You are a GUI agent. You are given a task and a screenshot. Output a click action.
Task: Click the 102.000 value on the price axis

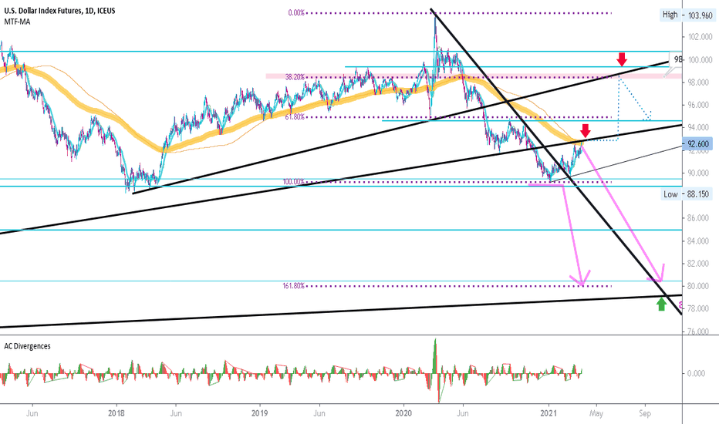(x=700, y=37)
